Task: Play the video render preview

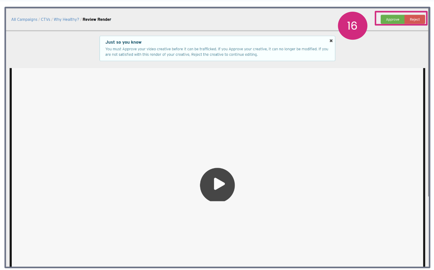Action: click(x=217, y=185)
